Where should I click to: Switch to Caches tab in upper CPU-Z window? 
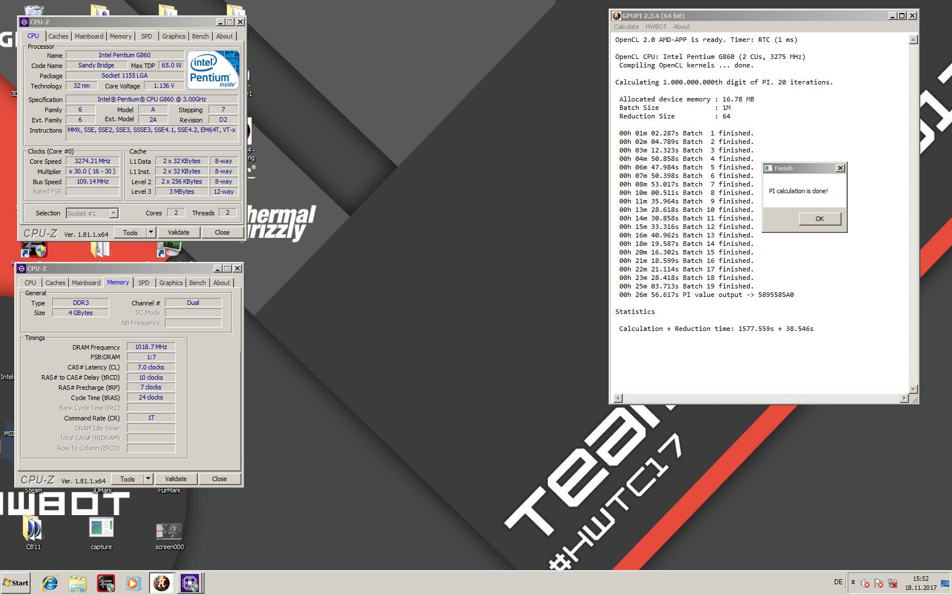[x=58, y=36]
